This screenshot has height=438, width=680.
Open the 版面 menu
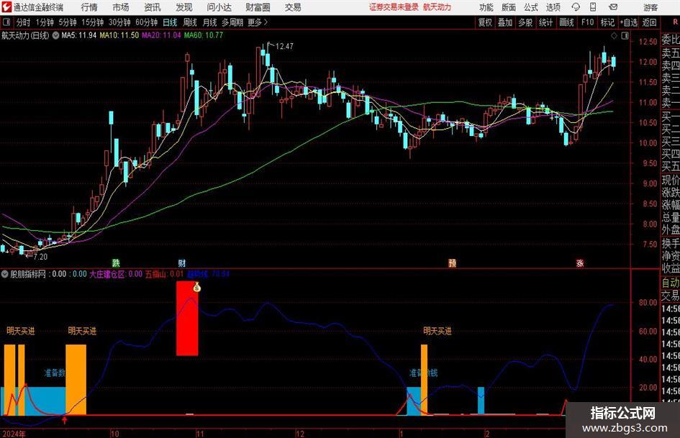point(508,7)
